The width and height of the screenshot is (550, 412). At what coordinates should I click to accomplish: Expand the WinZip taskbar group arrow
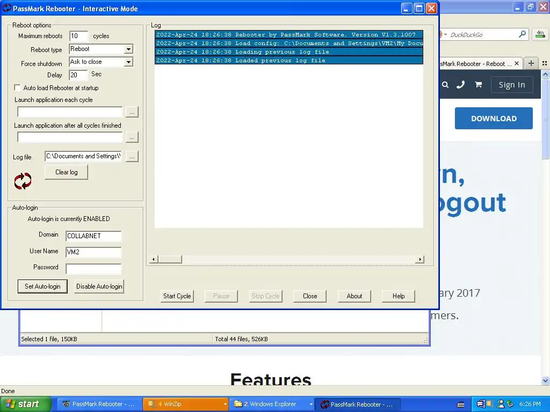(225, 404)
